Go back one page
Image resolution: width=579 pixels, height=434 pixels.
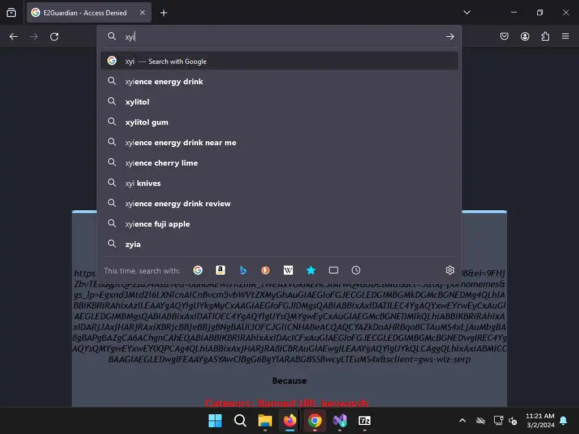(14, 37)
